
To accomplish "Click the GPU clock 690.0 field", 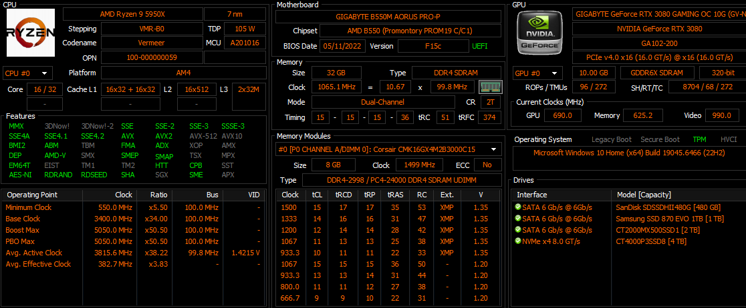I will (x=564, y=115).
